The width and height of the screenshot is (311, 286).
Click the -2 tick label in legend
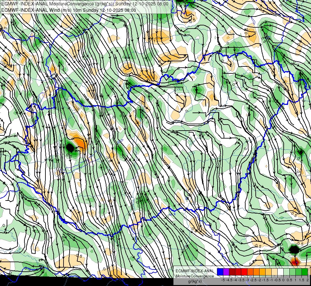tap(259, 280)
